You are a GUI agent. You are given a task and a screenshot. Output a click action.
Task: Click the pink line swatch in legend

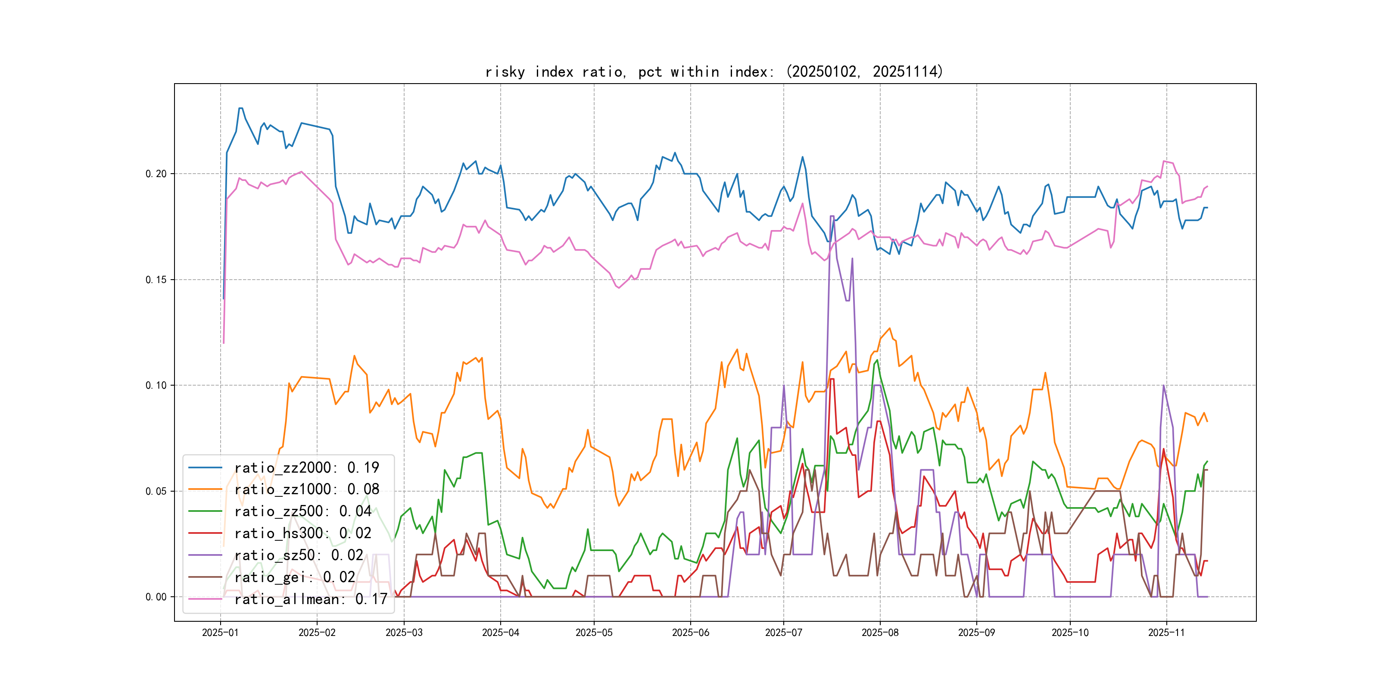click(205, 599)
